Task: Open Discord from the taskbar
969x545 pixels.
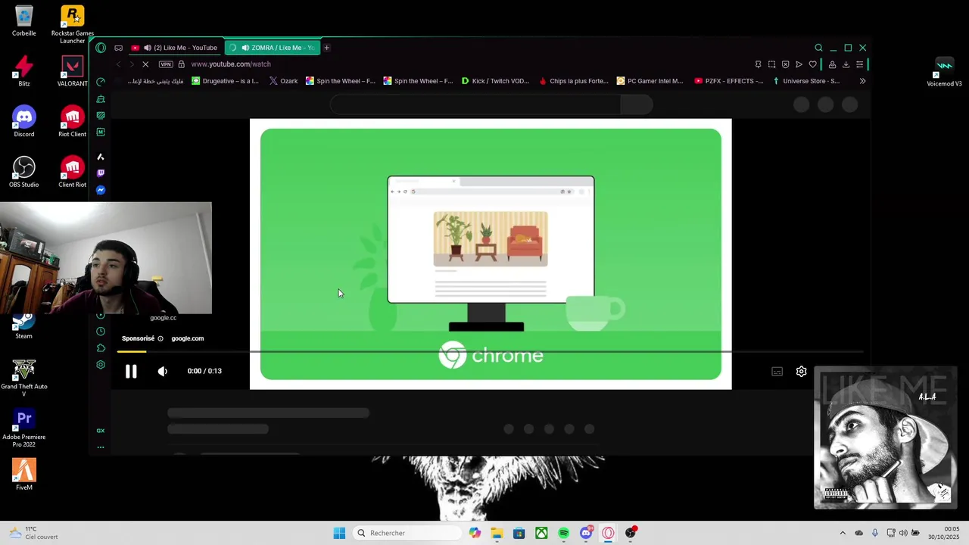Action: click(x=586, y=533)
